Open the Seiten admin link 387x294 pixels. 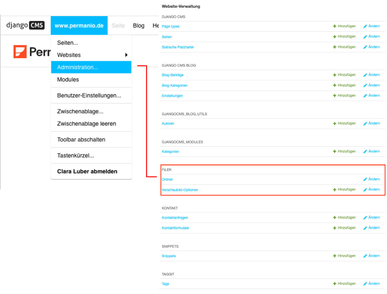tap(167, 37)
